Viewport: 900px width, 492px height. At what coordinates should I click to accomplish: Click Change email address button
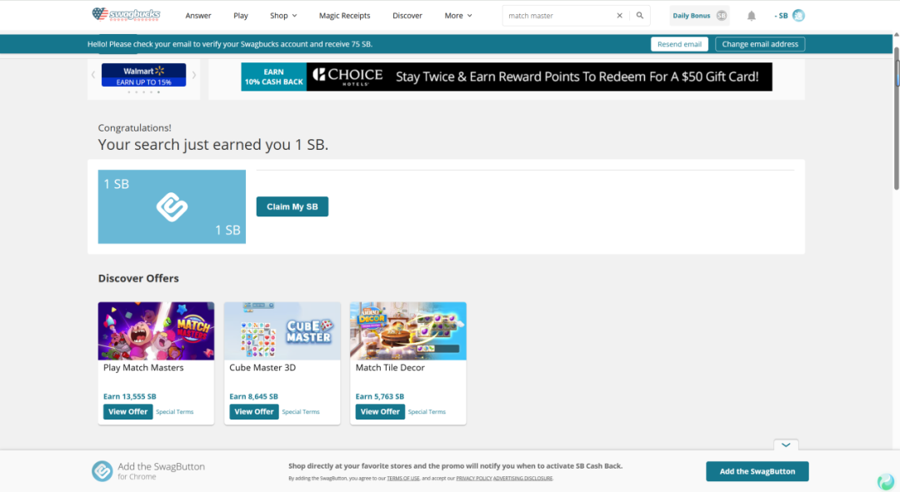click(760, 44)
